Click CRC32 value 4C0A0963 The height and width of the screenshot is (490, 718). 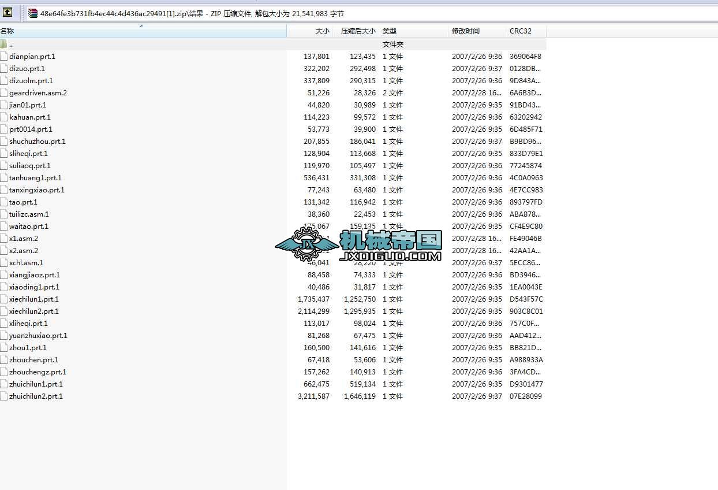[x=526, y=178]
